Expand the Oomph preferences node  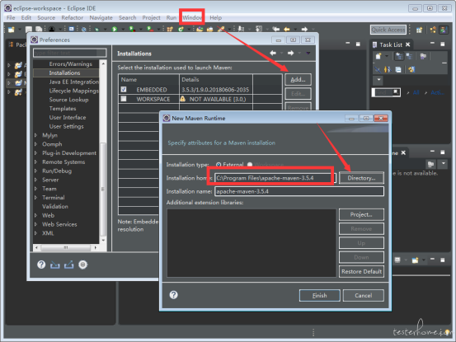[x=36, y=144]
